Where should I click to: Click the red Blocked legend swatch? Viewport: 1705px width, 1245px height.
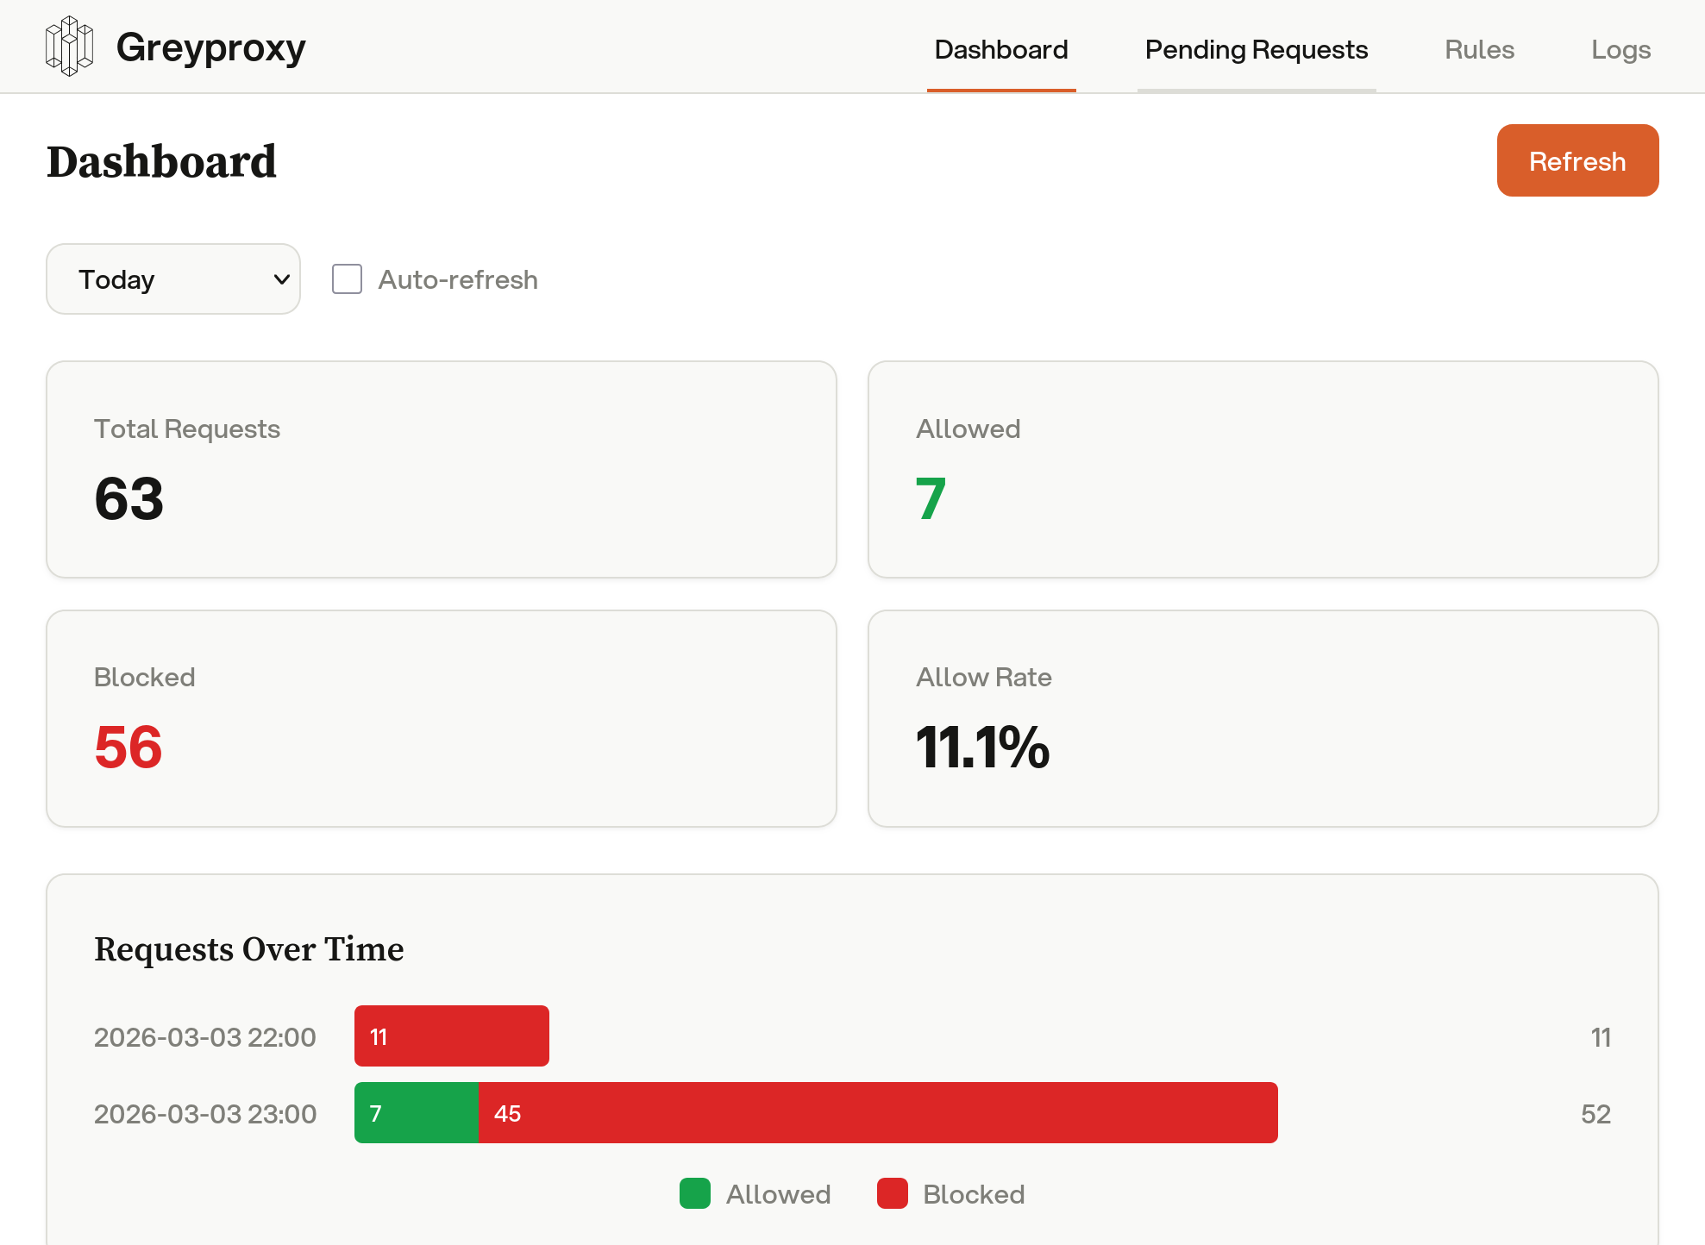[892, 1193]
